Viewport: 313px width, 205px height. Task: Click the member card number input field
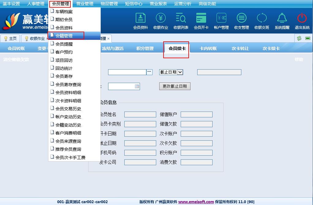click(127, 72)
